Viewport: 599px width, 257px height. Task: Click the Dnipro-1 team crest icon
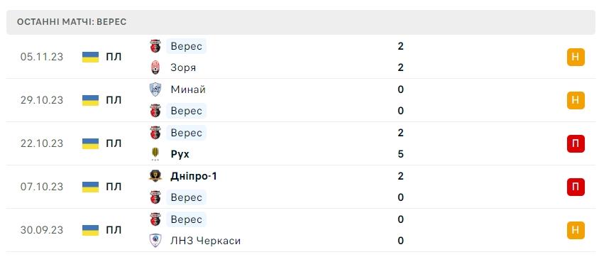(155, 176)
